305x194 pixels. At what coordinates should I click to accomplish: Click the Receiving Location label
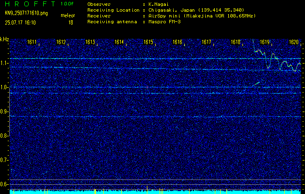point(113,10)
